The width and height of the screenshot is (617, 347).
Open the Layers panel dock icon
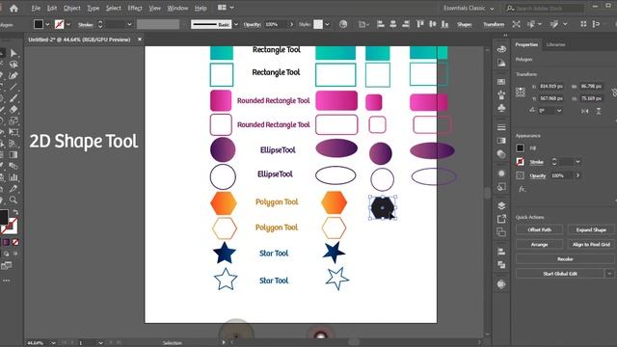pos(501,205)
